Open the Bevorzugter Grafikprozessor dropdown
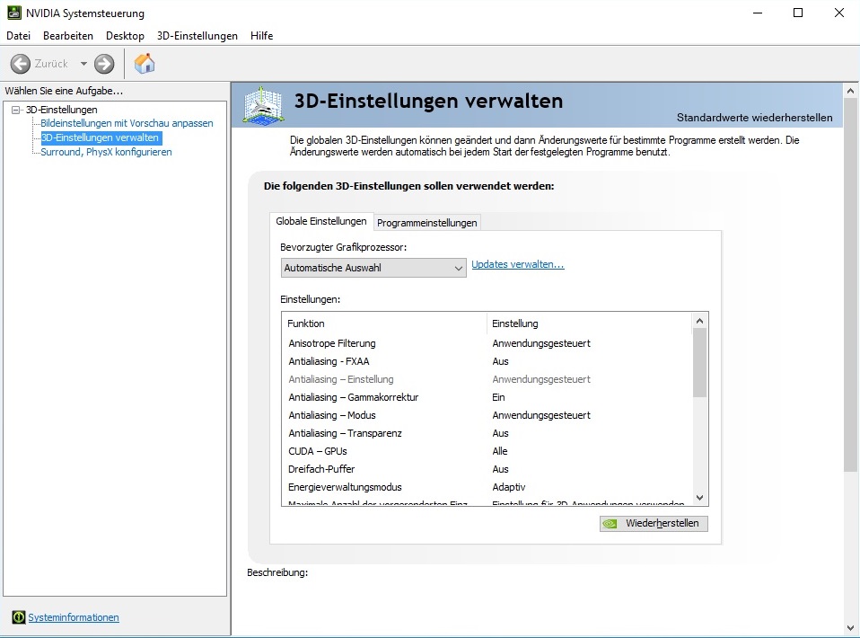The width and height of the screenshot is (860, 638). 373,268
